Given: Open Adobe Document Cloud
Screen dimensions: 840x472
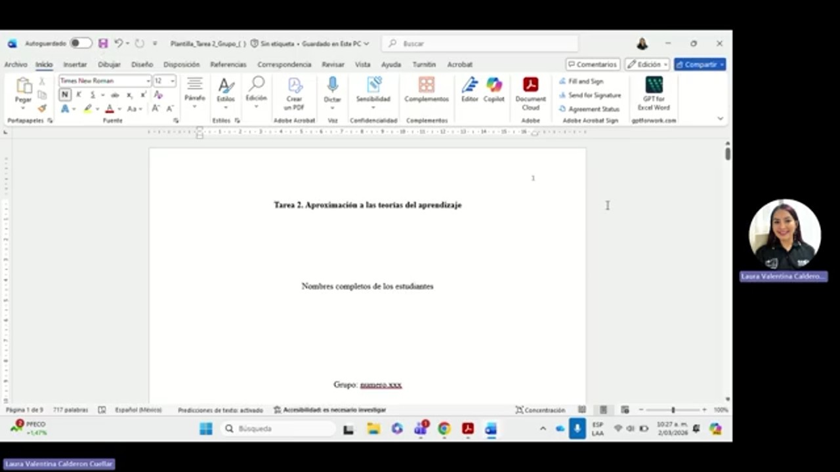Looking at the screenshot, I should [x=530, y=93].
